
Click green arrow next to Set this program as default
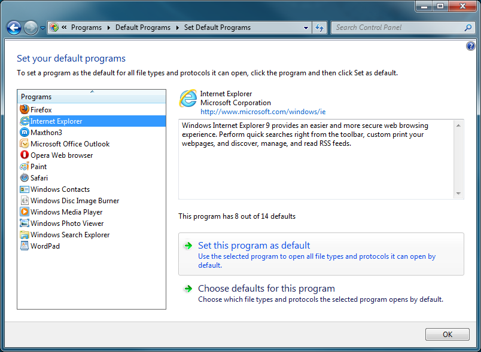coord(188,246)
